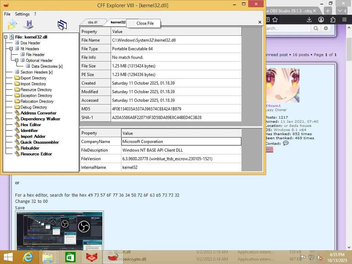Select Section Headers [x] node
This screenshot has height=264, width=352.
click(x=36, y=72)
